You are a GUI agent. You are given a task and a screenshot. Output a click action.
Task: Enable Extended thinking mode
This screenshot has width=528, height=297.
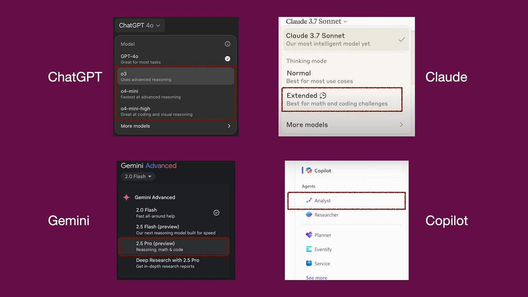click(x=342, y=99)
